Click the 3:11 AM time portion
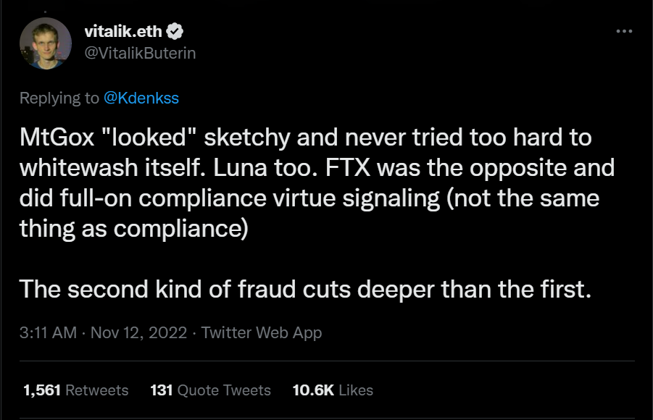Image resolution: width=653 pixels, height=420 pixels. pos(47,332)
